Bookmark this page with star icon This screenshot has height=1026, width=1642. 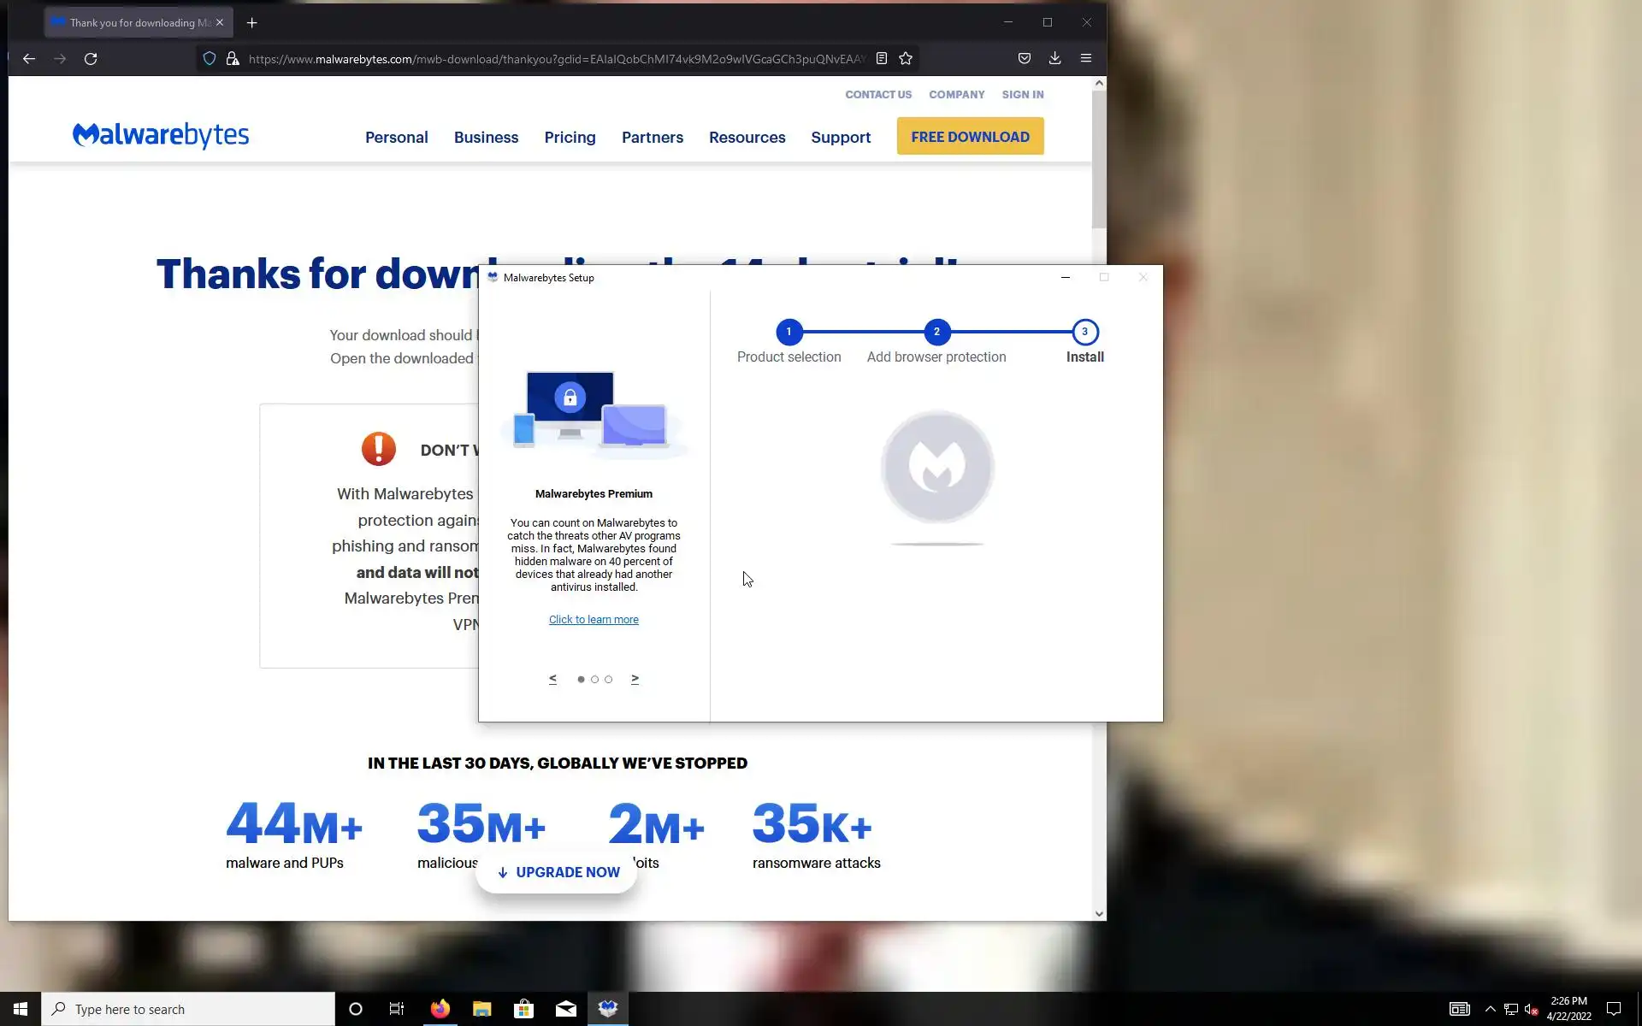[906, 59]
